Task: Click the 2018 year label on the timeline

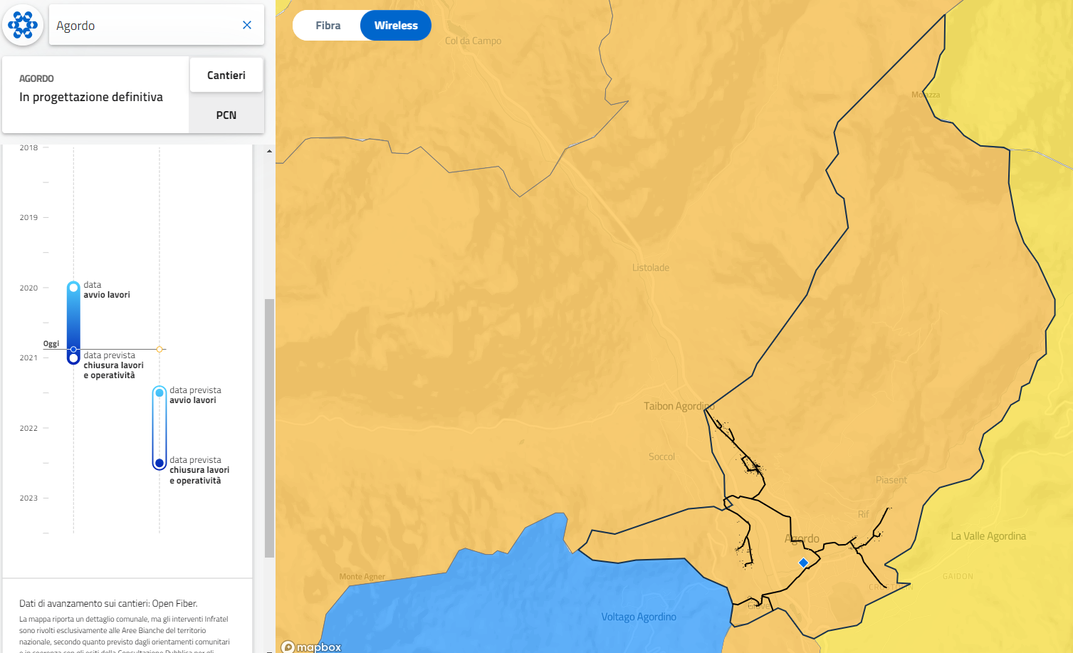Action: click(x=28, y=148)
